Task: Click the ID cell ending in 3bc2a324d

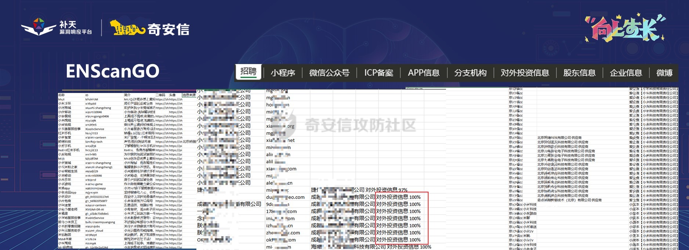Action: 97,247
